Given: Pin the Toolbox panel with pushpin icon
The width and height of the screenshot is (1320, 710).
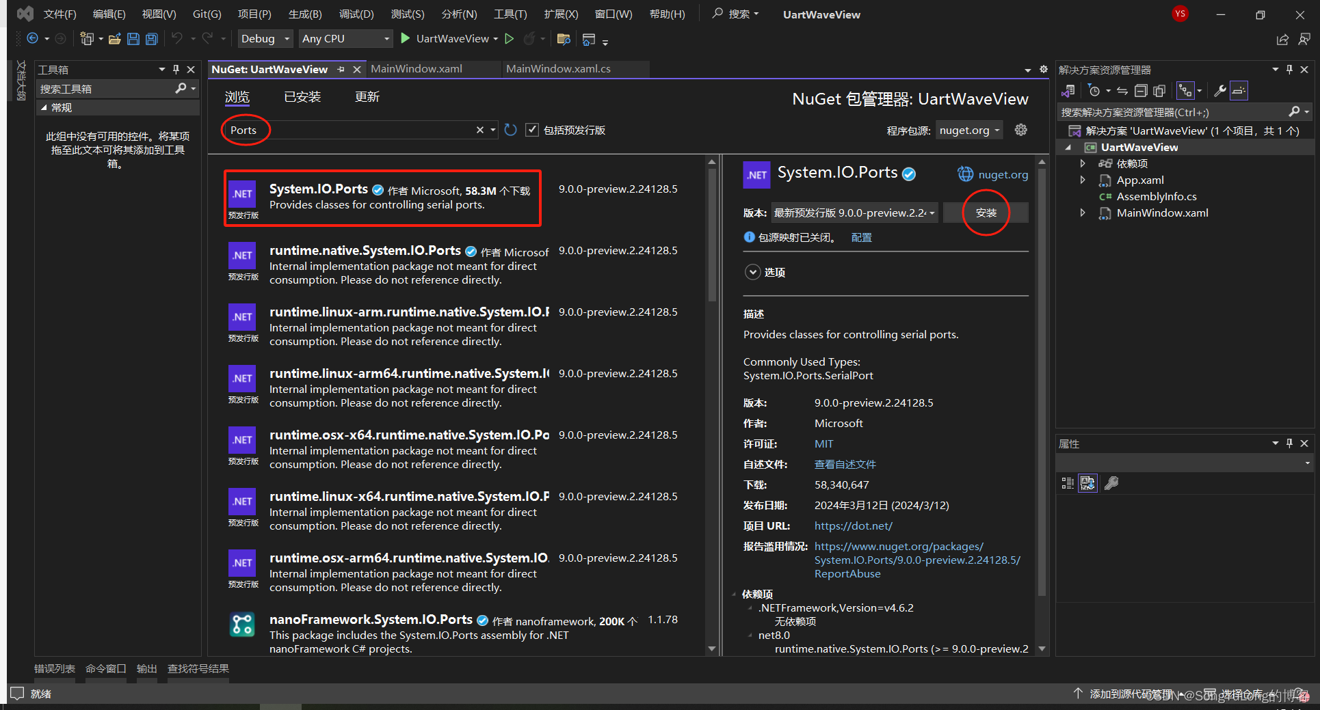Looking at the screenshot, I should pos(176,69).
